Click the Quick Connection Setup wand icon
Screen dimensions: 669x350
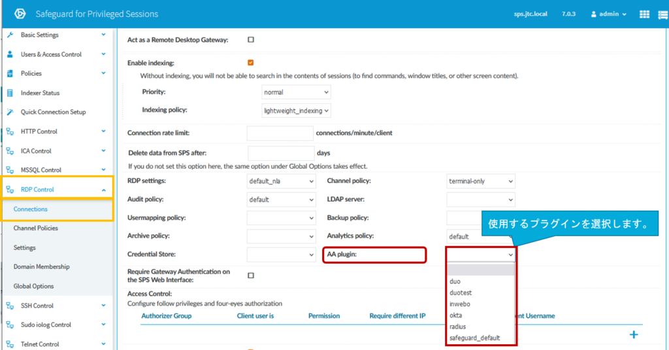point(10,112)
